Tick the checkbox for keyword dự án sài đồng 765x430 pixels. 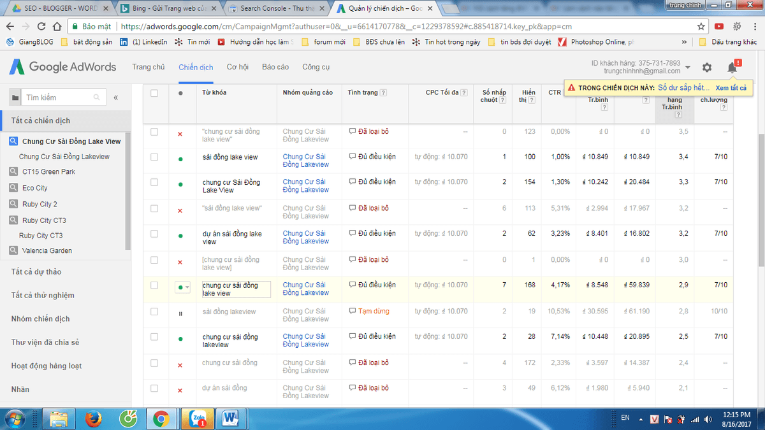click(154, 388)
